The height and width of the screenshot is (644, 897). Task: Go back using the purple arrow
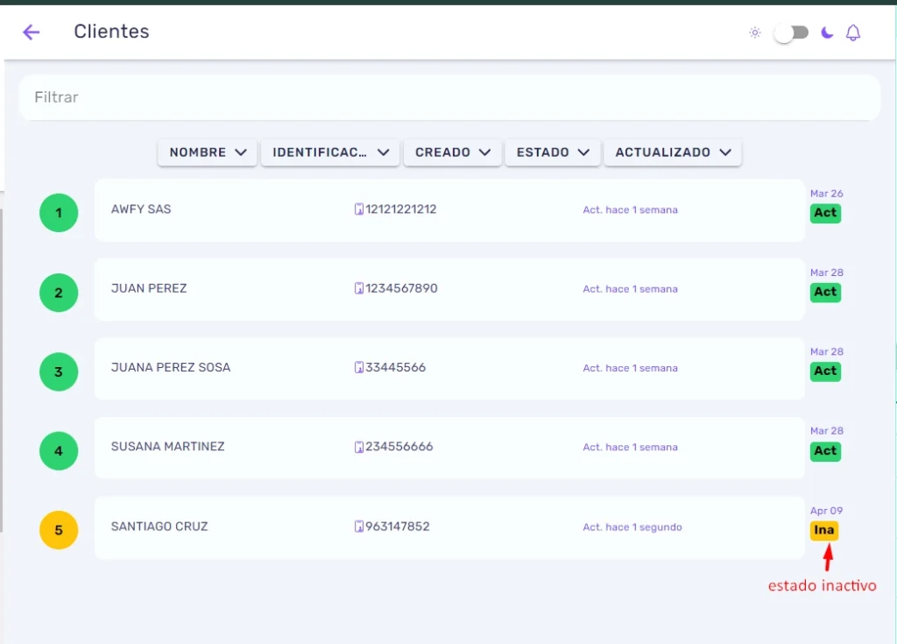[31, 32]
